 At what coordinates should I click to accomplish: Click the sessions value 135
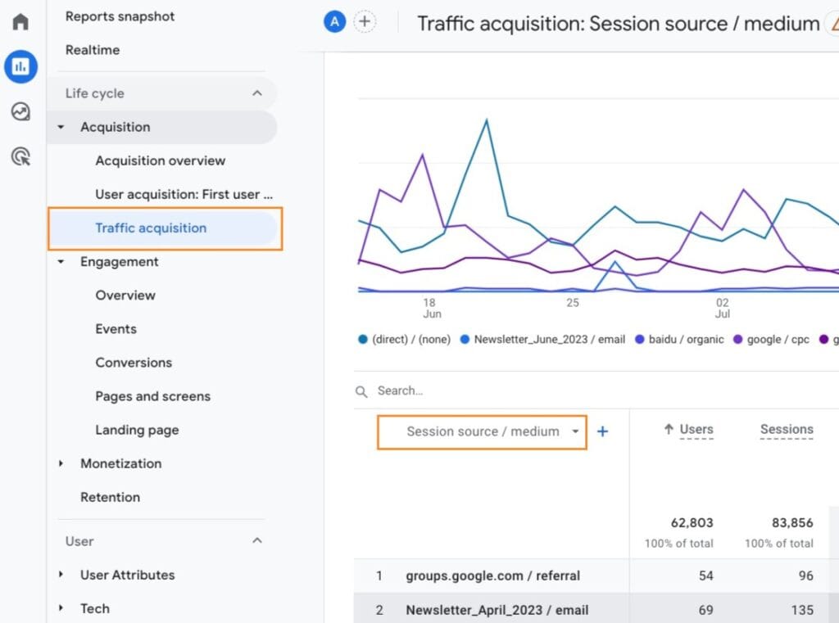802,610
